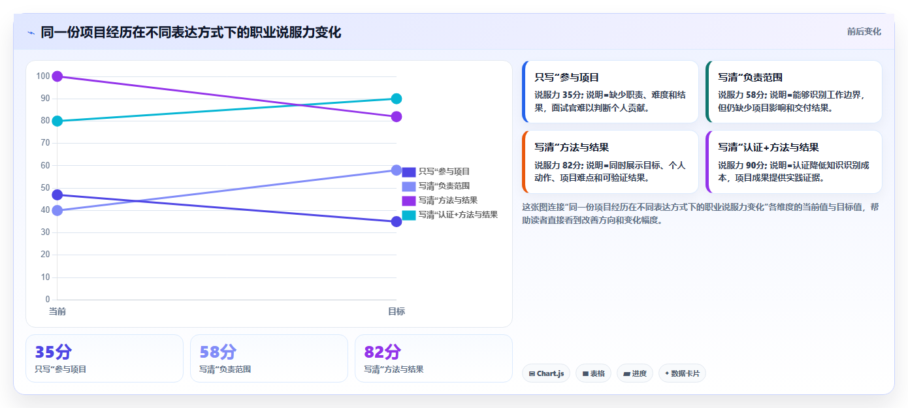The image size is (908, 408).
Task: Select the Chart.js tag
Action: (x=546, y=373)
